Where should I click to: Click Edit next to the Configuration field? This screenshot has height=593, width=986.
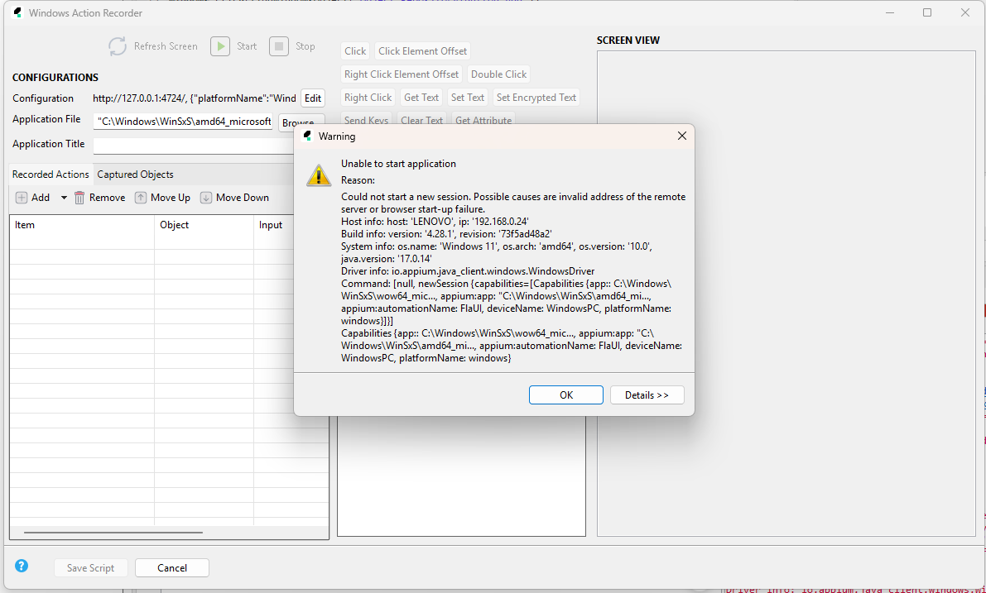point(312,98)
